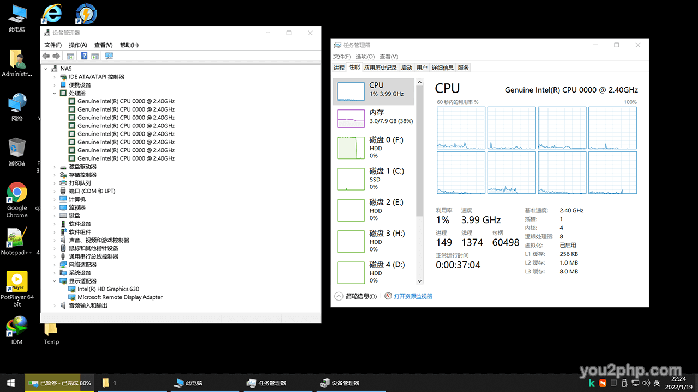Open the 此电脑 desktop icon
This screenshot has height=392, width=698.
[x=17, y=18]
